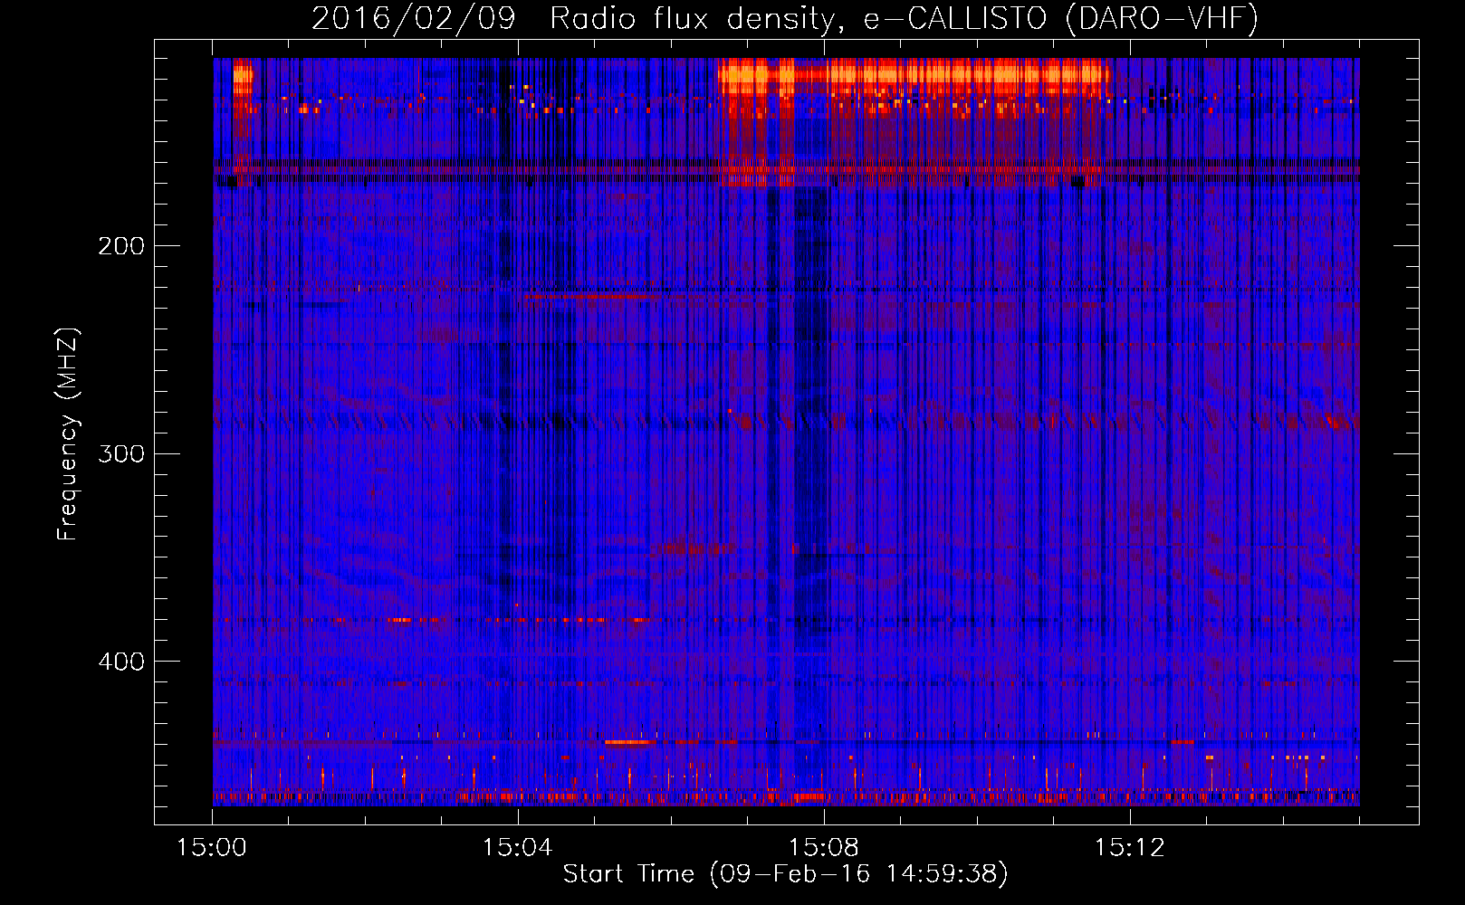Image resolution: width=1465 pixels, height=905 pixels.
Task: Click the plot title "2016/02/09 Radio flux density, e-CALLISTO (DARO-VHF)"
Action: pyautogui.click(x=785, y=18)
